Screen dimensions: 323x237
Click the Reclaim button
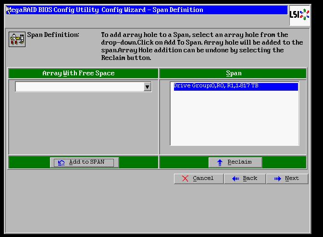[235, 162]
